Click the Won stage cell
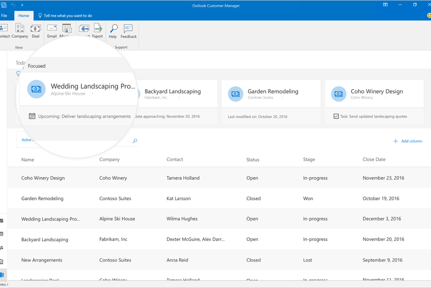Viewport: 431px width, 288px height. pos(308,198)
